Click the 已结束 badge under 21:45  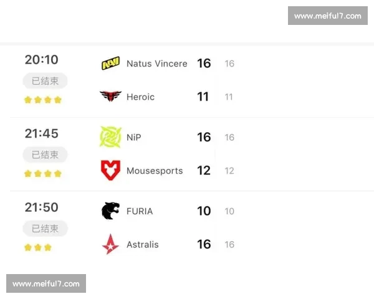(x=45, y=154)
